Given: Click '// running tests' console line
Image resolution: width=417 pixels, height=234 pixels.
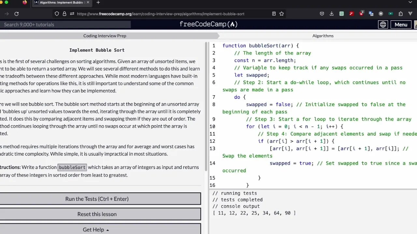Looking at the screenshot, I should tap(235, 193).
